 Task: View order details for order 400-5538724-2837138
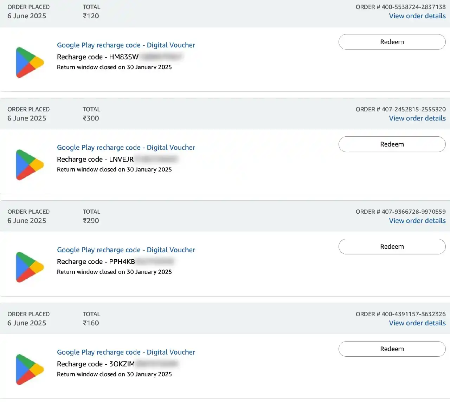417,16
